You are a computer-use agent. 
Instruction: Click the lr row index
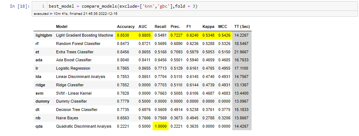tap(36, 68)
